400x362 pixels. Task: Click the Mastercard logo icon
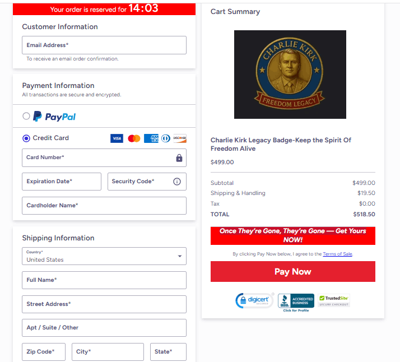coord(134,138)
